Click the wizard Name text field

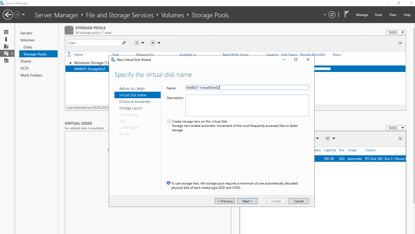click(247, 87)
